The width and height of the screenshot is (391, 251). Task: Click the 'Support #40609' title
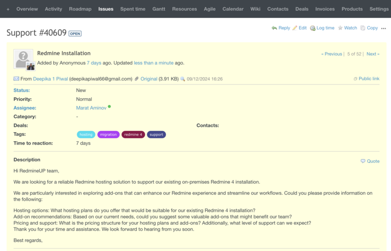(x=36, y=33)
